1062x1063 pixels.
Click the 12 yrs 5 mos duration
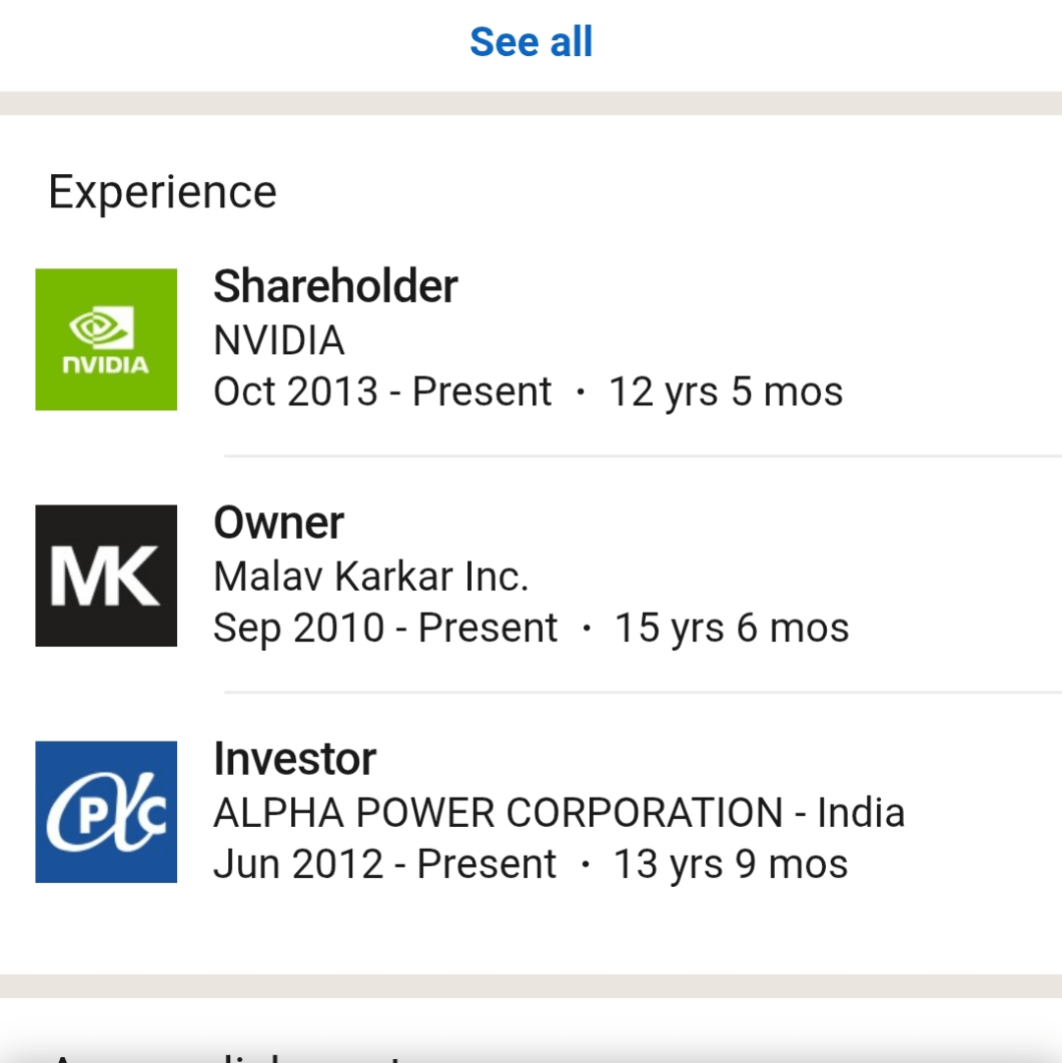coord(726,392)
